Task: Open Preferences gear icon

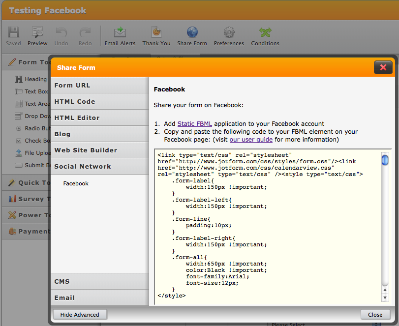Action: (x=229, y=32)
